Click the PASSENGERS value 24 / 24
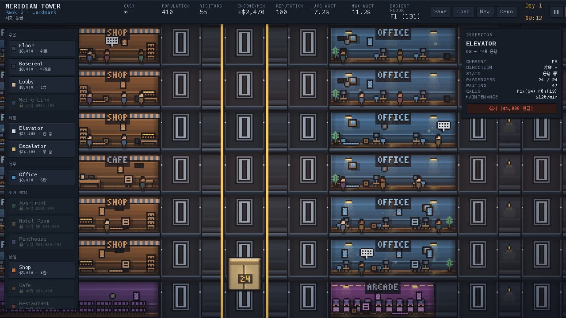566x318 pixels. (x=547, y=80)
